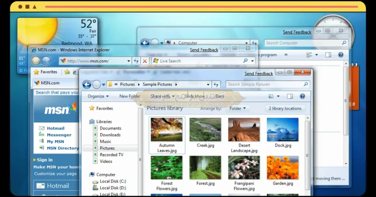The height and width of the screenshot is (197, 376).
Task: Toggle the preview pane in Pictures window
Action: 290,96
